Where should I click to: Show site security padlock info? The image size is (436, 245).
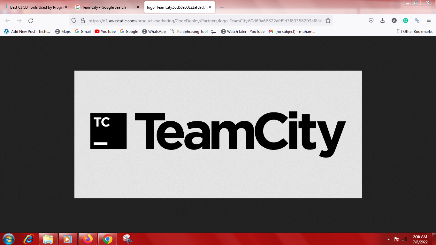(x=82, y=20)
